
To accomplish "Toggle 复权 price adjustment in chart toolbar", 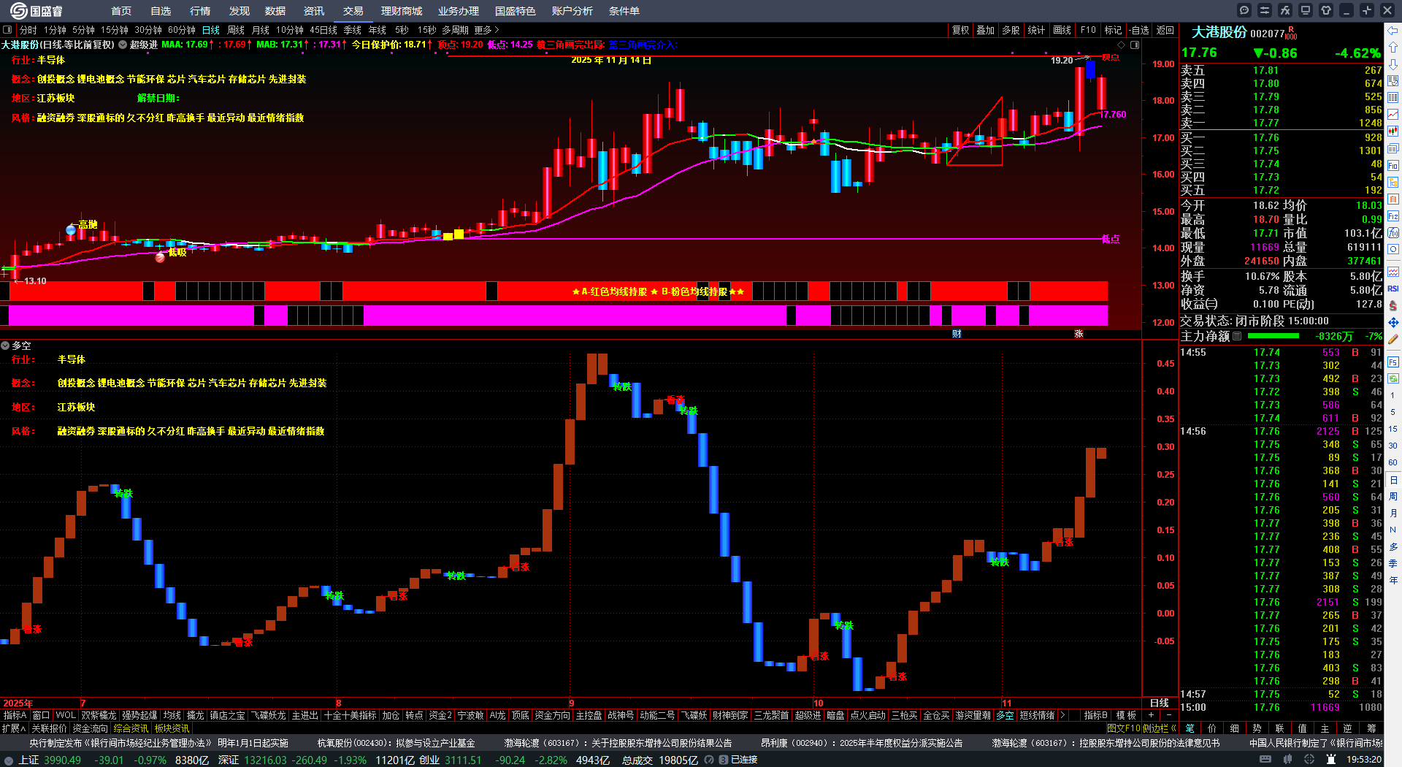I will [x=960, y=30].
